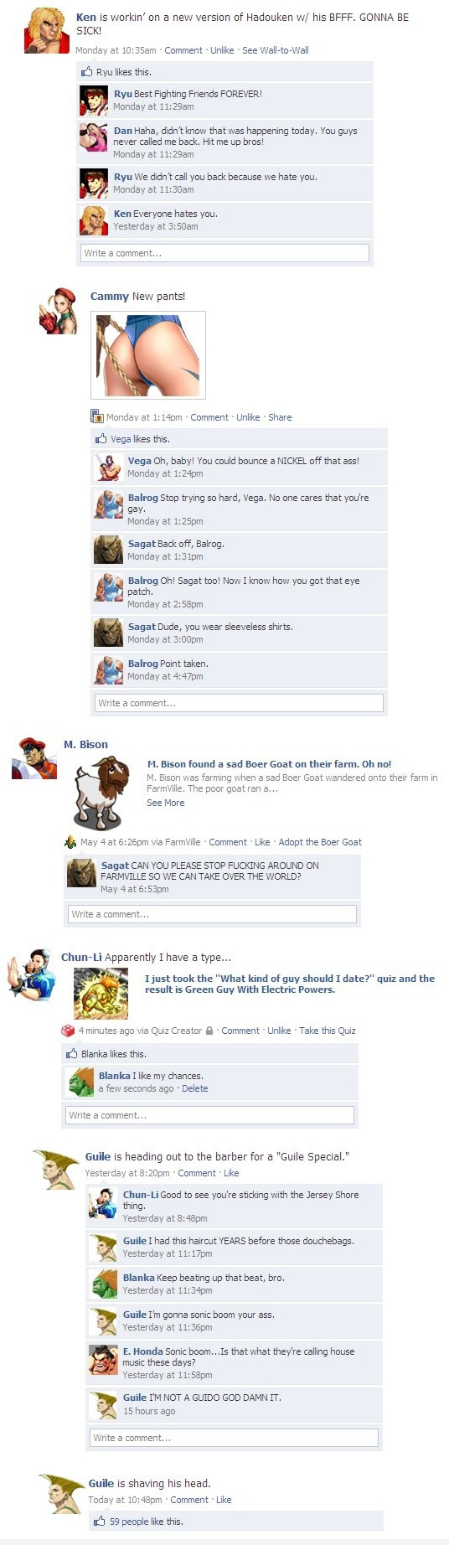Click the FarmVille corn icon under M. Bison's post
This screenshot has width=449, height=1545.
coord(71,842)
